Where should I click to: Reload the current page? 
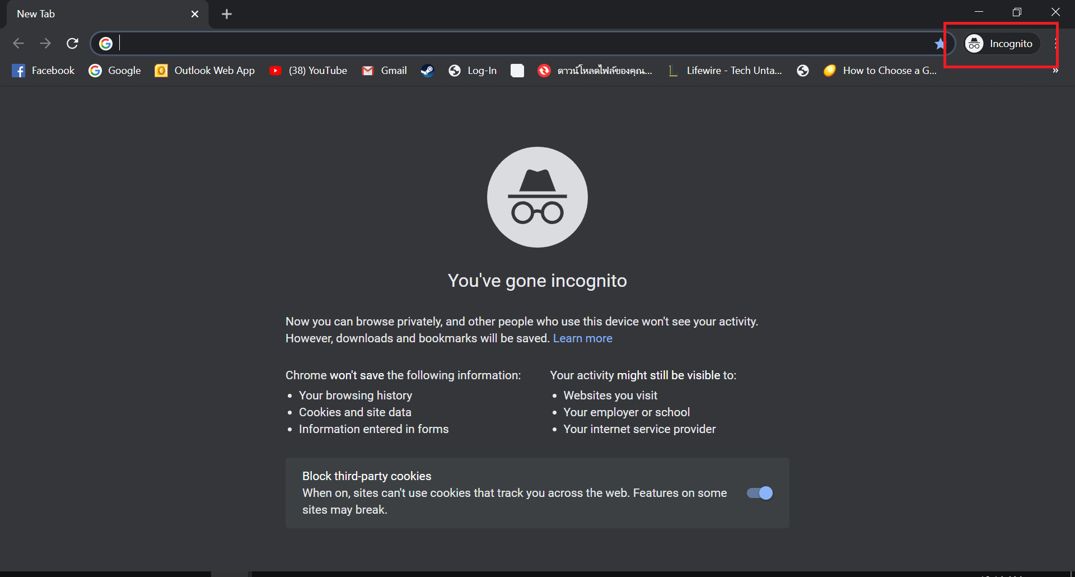pyautogui.click(x=72, y=43)
